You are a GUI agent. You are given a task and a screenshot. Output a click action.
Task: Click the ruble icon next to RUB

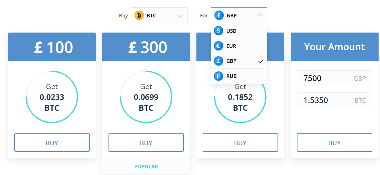218,76
